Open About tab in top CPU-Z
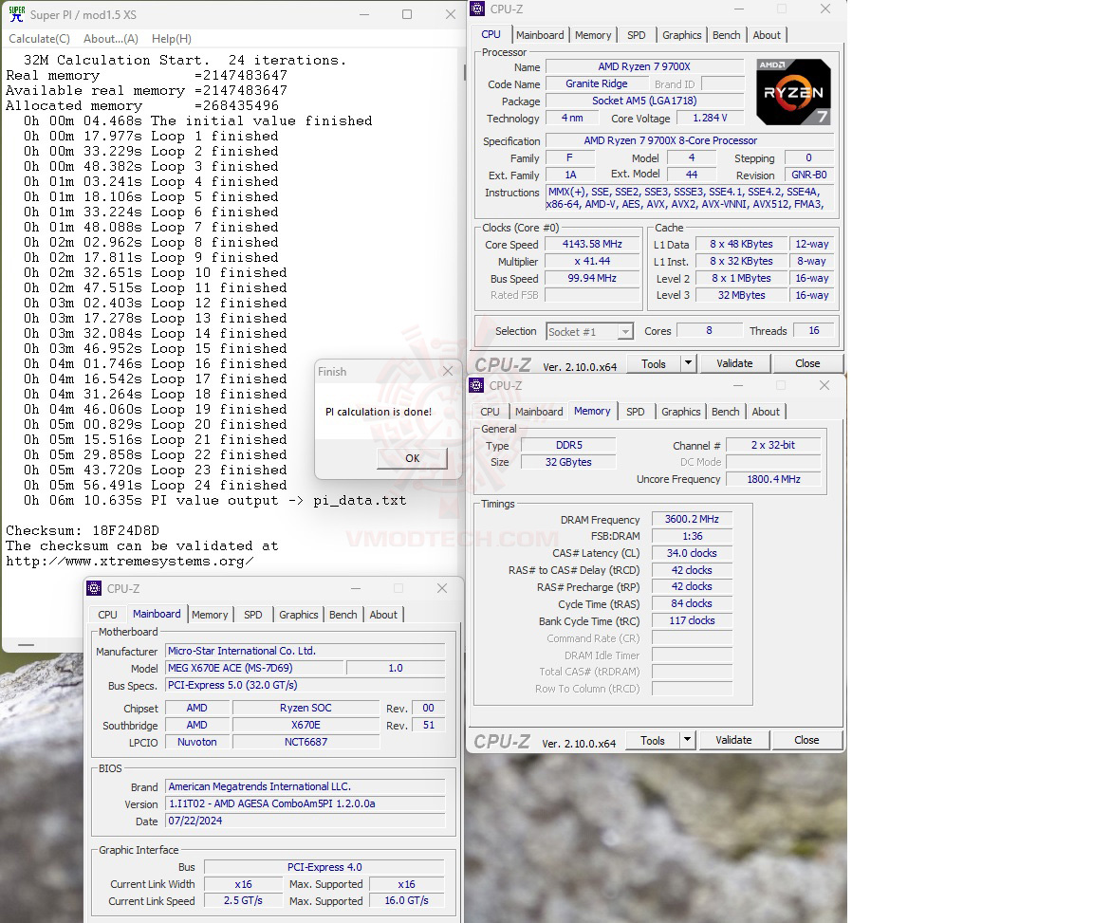Screen dimensions: 1093x923 (x=766, y=35)
